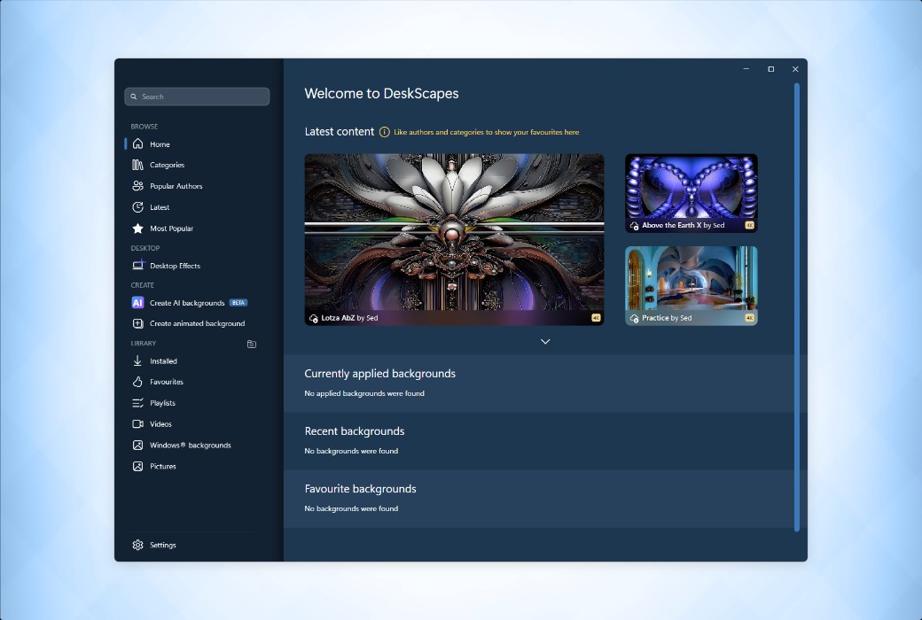Click the 'Recent backgrounds' heading
This screenshot has width=922, height=620.
coord(355,431)
